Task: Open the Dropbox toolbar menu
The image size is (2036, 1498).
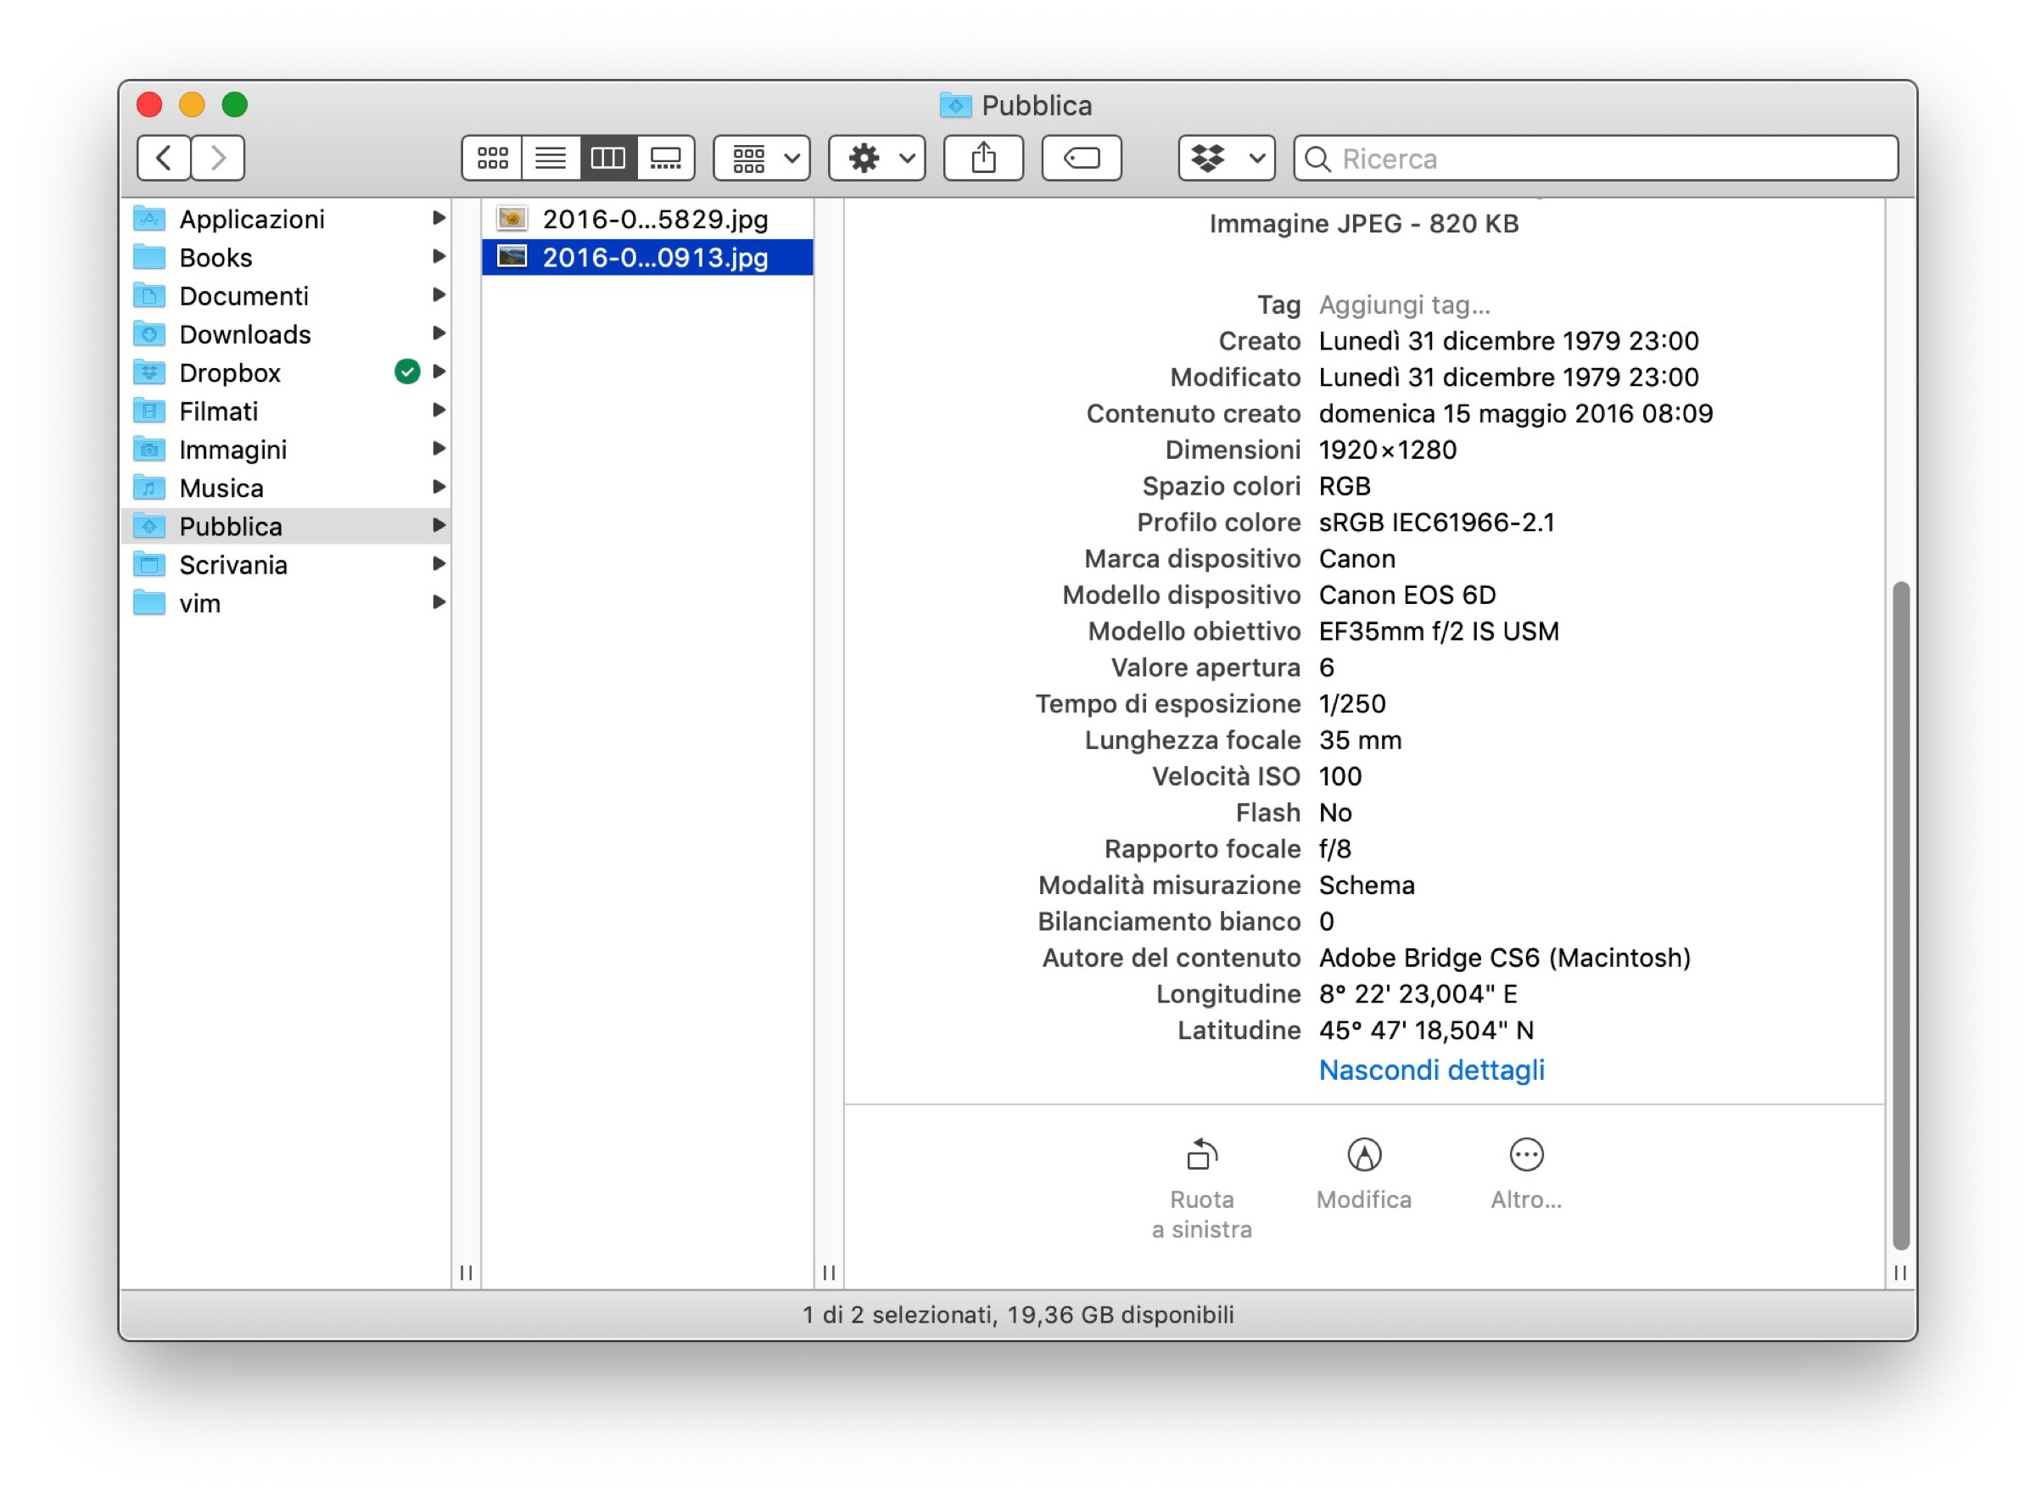Action: [x=1226, y=159]
